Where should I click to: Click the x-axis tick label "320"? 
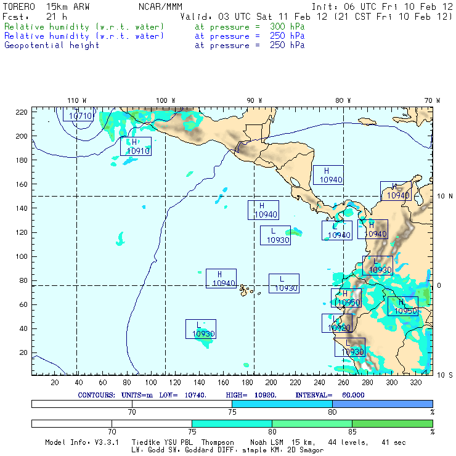pos(416,383)
